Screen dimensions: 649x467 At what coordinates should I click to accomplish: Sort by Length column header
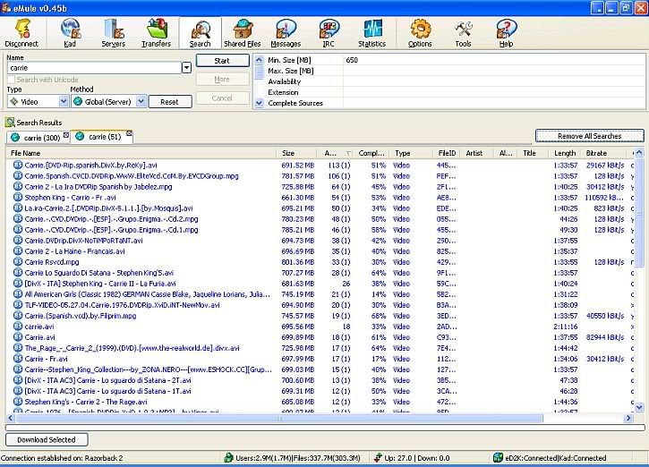[565, 153]
